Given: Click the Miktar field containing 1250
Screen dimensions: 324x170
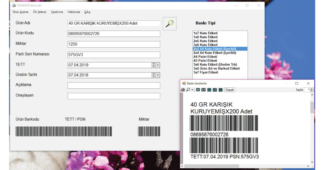Looking at the screenshot, I should pos(114,44).
